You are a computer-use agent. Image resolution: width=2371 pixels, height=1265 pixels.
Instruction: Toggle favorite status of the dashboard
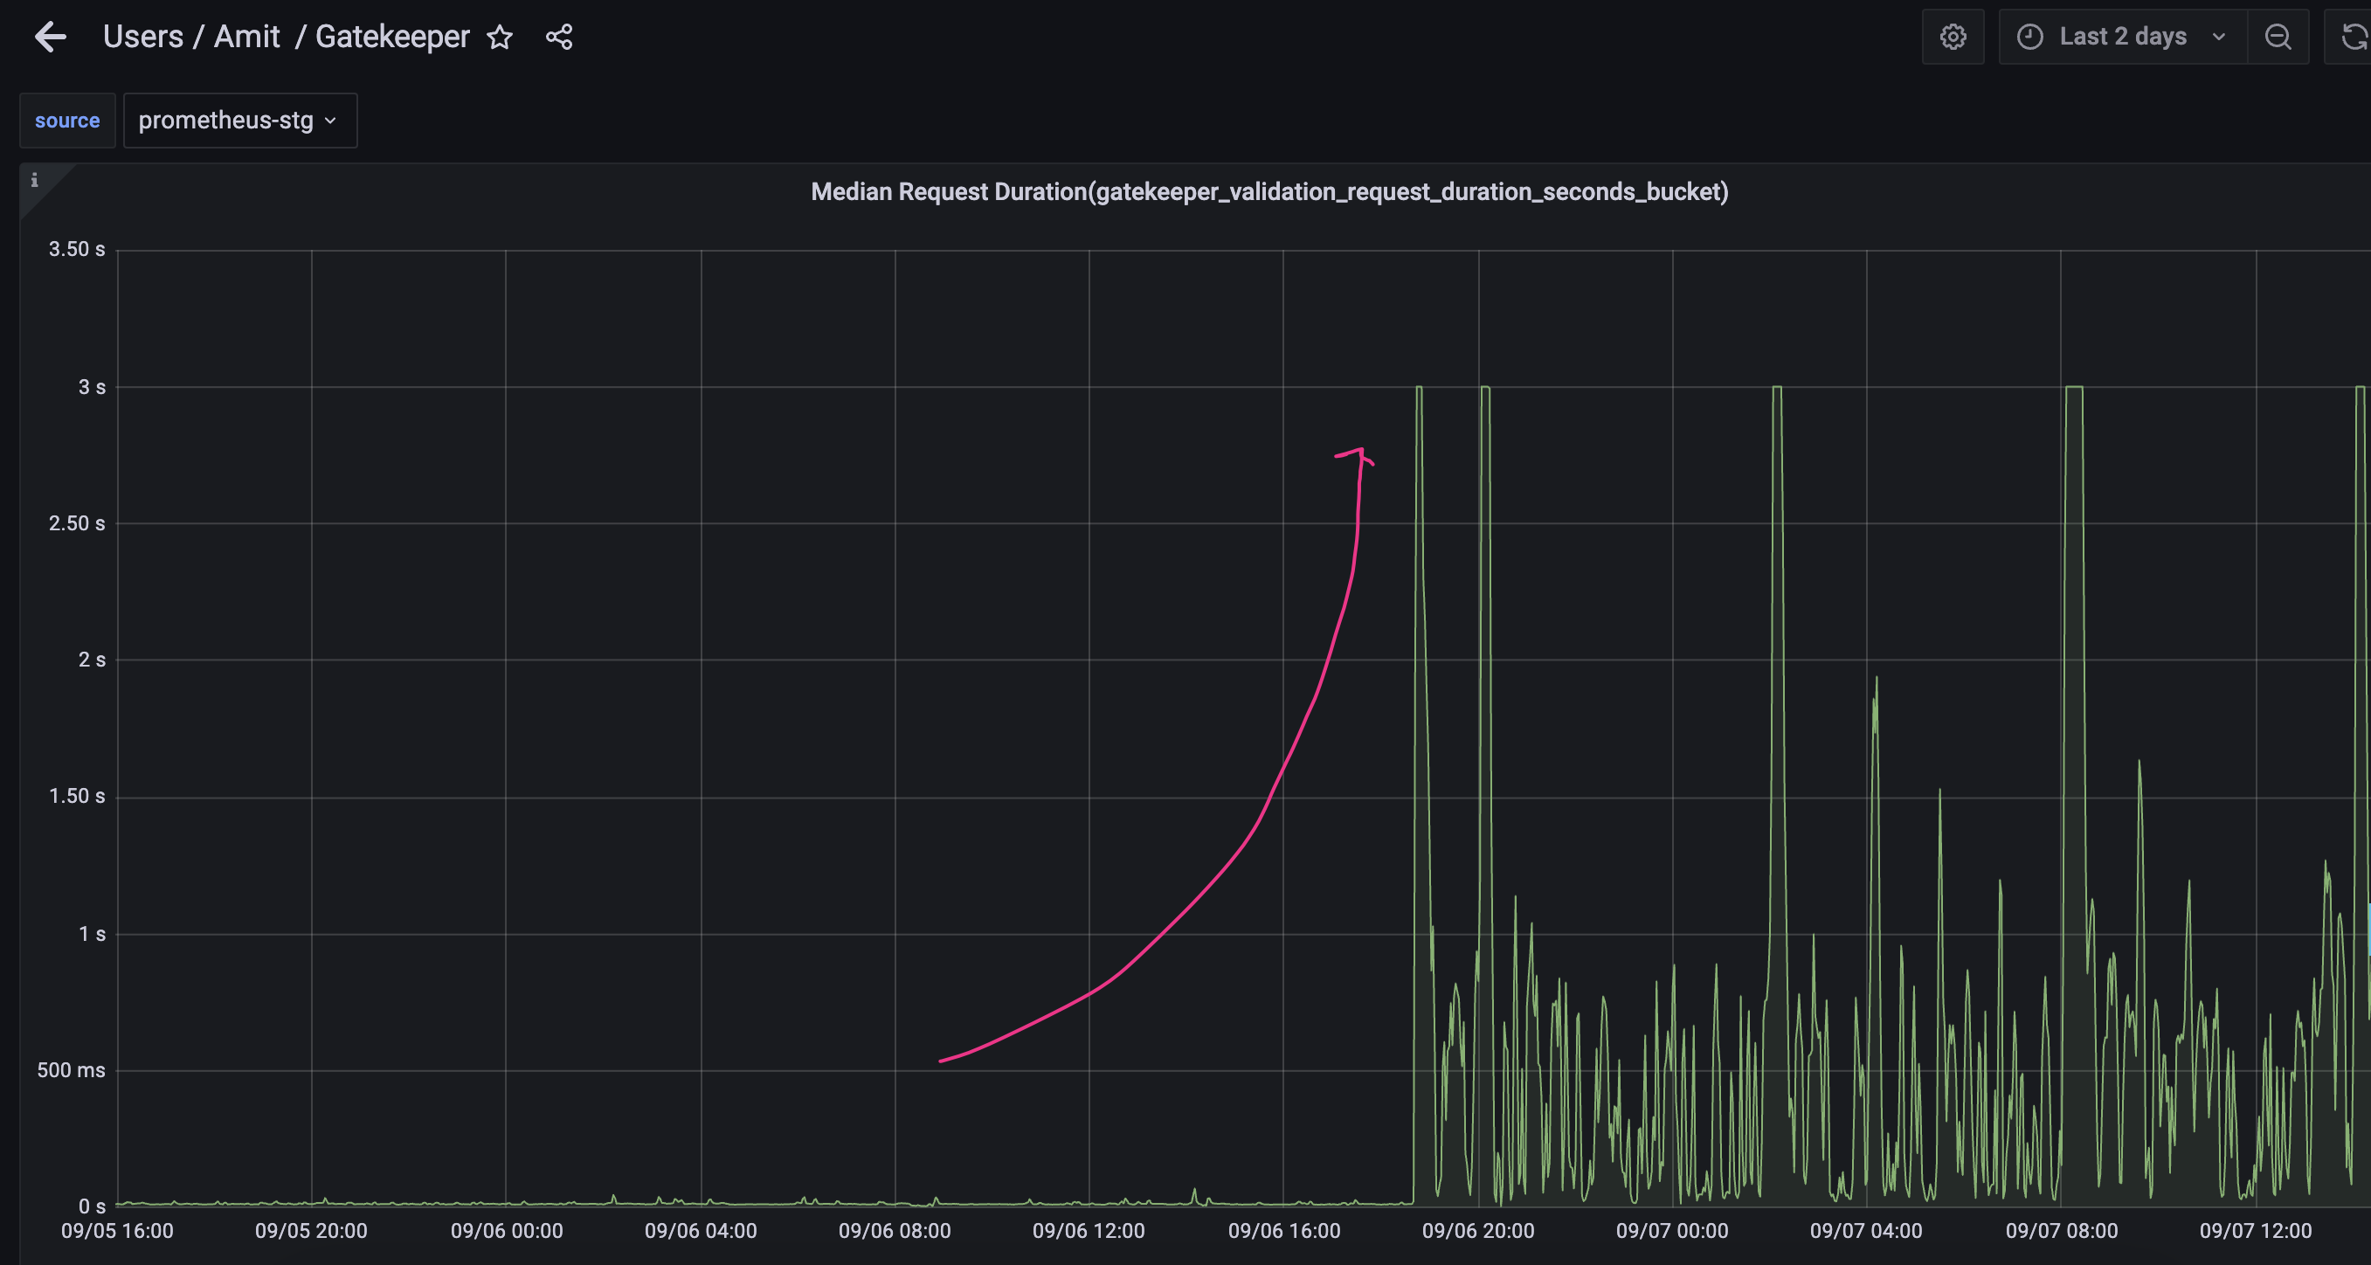coord(500,38)
